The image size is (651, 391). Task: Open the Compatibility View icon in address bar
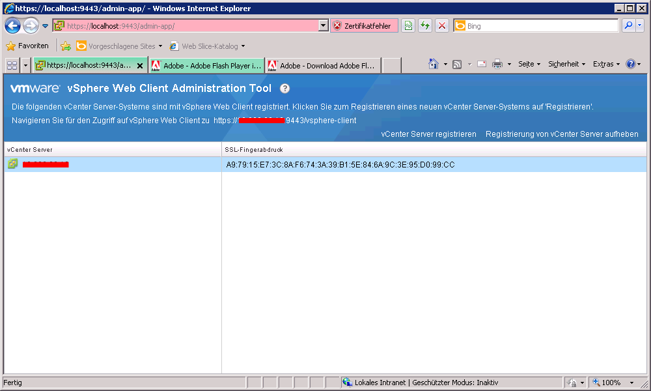tap(408, 26)
